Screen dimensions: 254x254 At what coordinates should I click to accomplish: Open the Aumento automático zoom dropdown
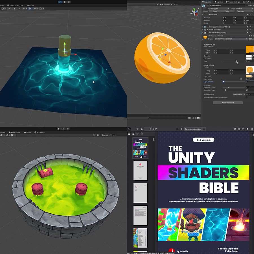click(x=195, y=129)
